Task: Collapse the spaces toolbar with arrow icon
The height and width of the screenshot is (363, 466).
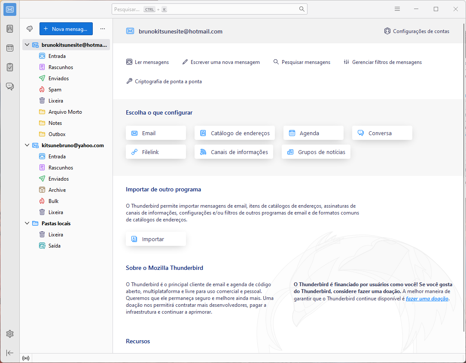Action: point(10,353)
